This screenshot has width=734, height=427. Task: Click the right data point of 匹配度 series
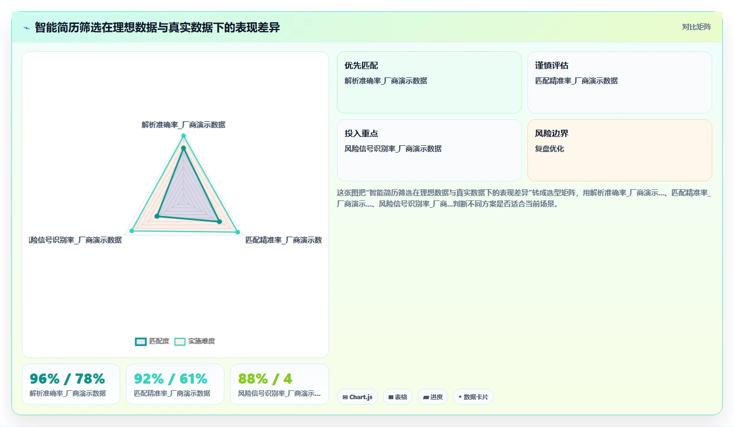coord(219,222)
